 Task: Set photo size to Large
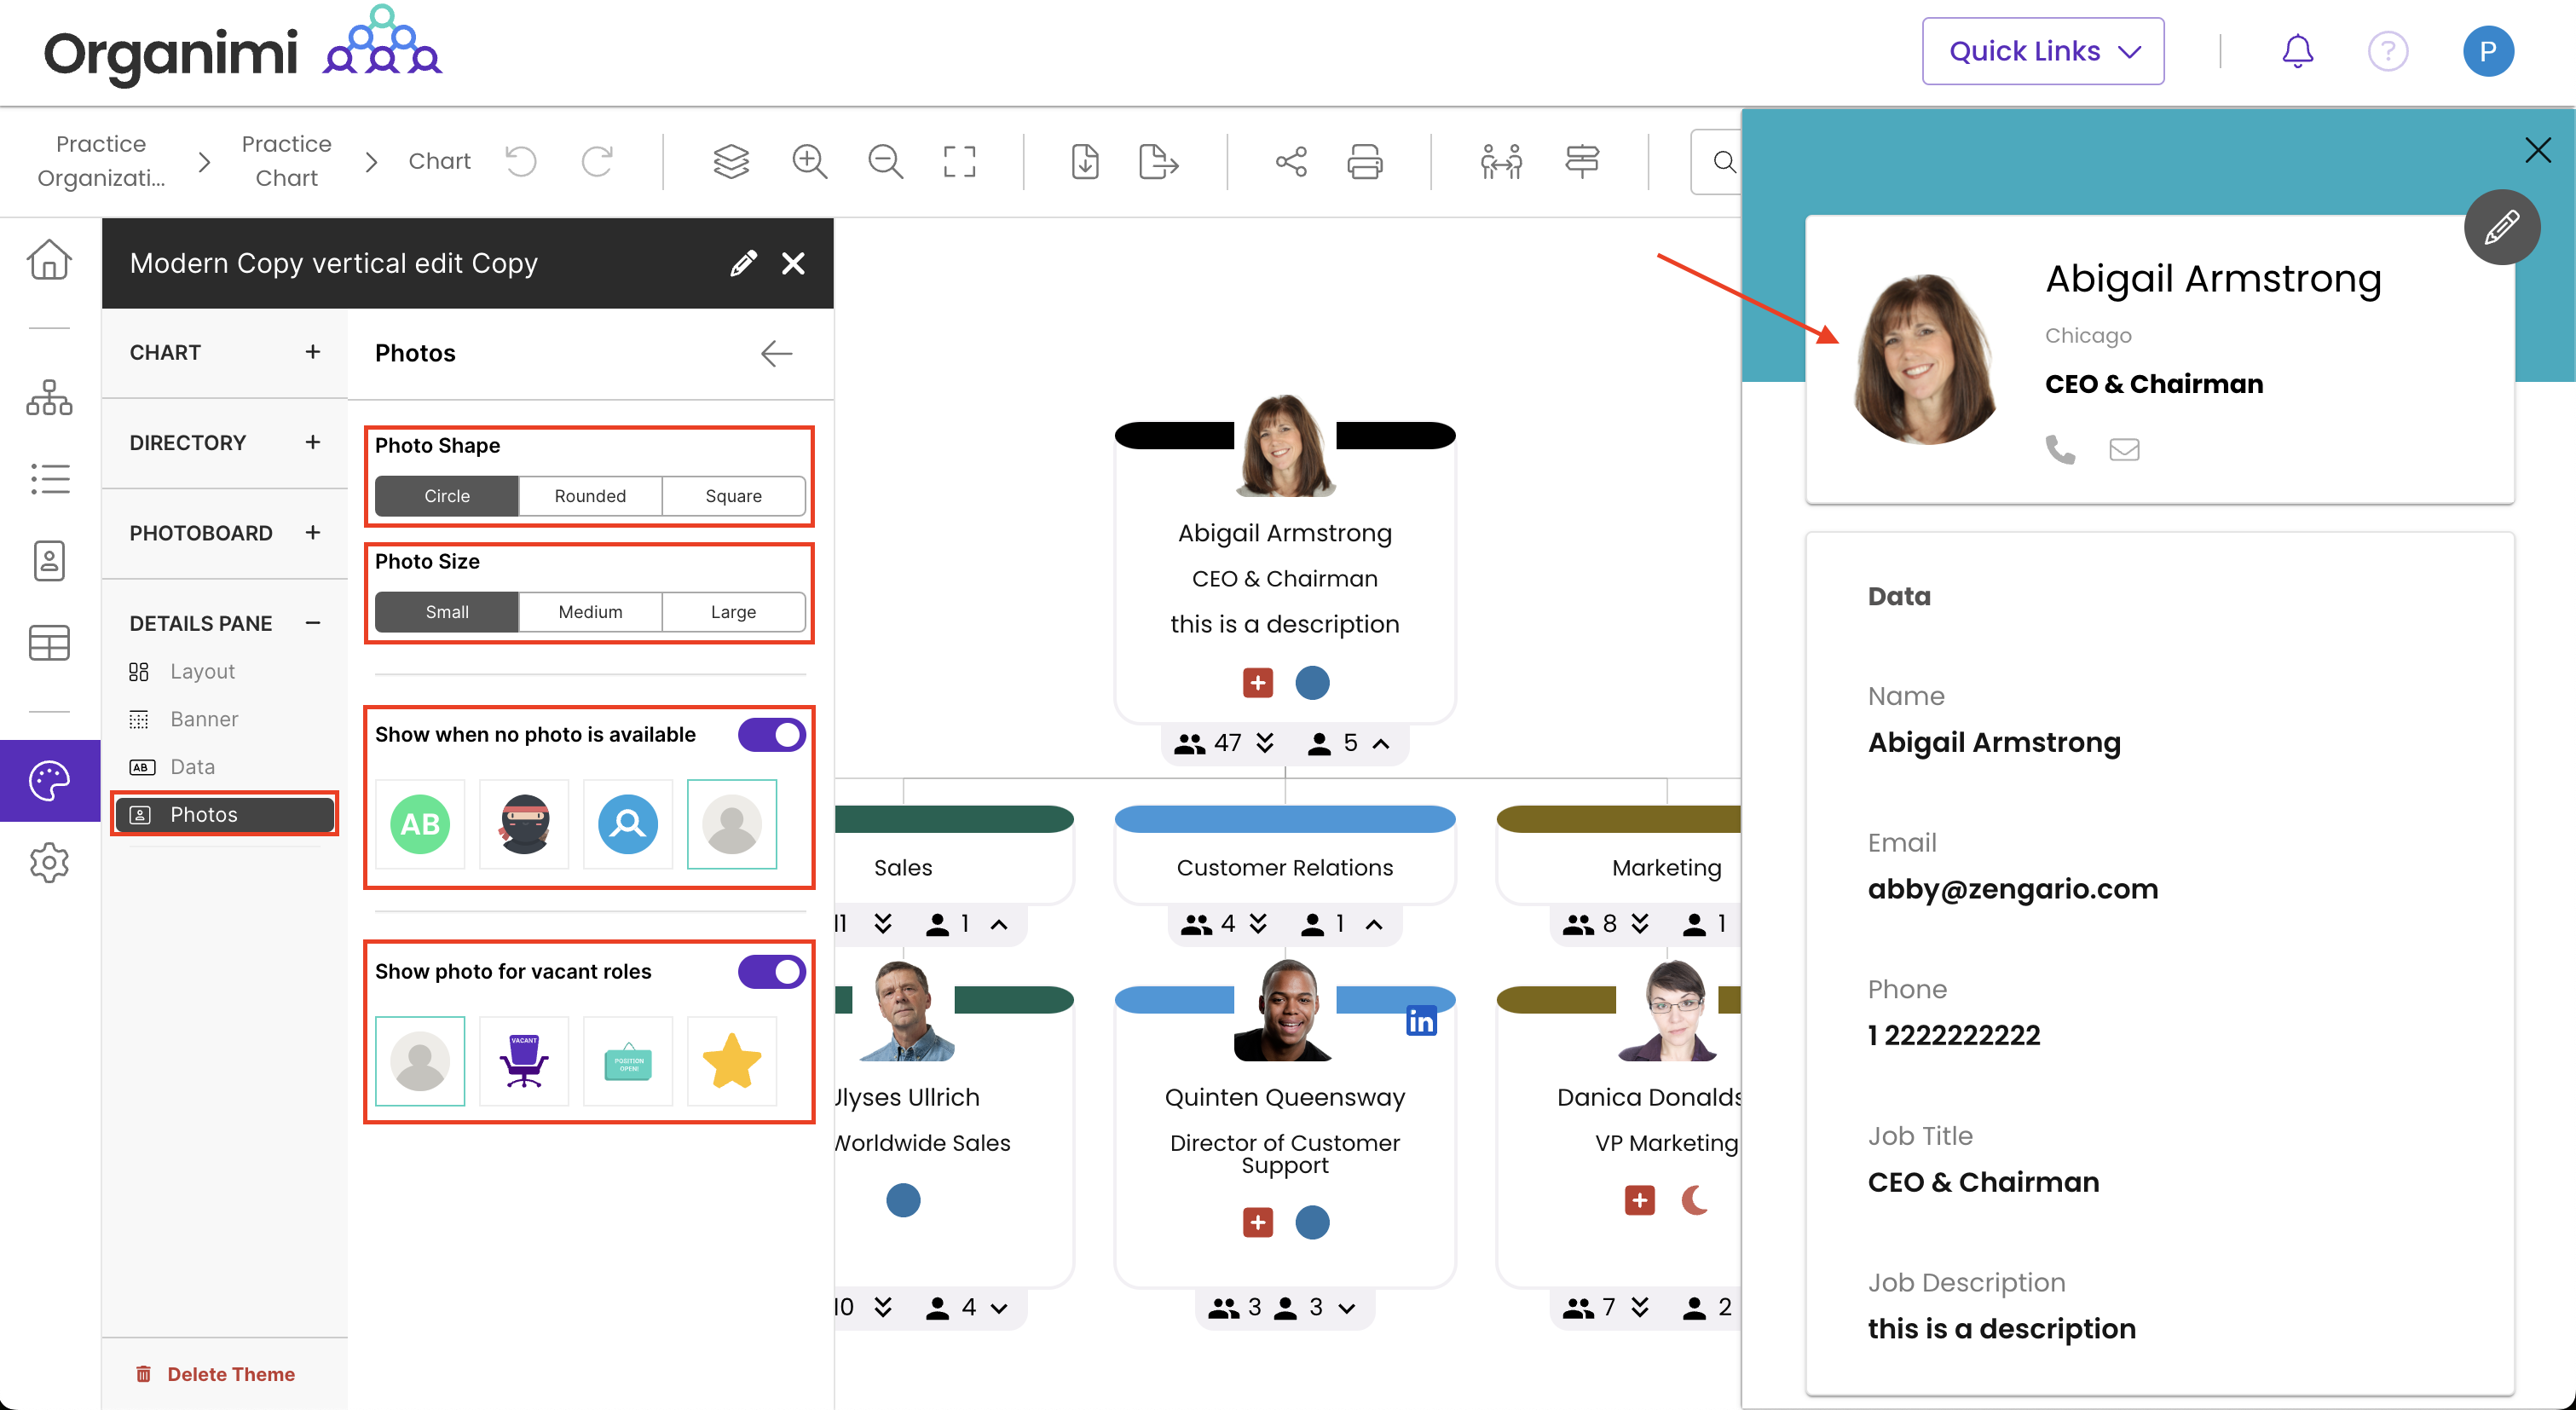pyautogui.click(x=733, y=612)
